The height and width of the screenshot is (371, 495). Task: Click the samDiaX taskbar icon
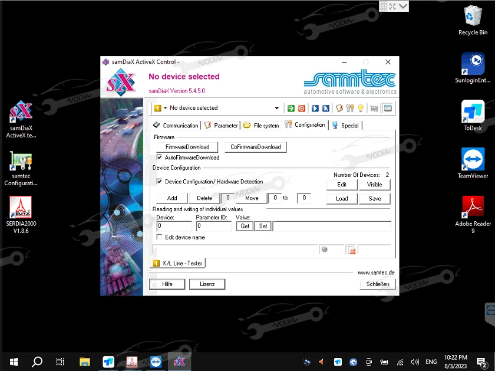click(179, 362)
